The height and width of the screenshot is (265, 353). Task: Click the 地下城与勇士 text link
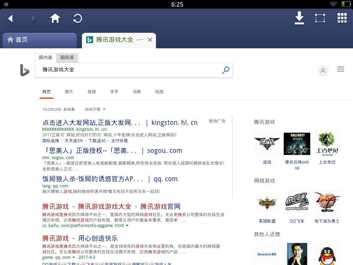327,221
